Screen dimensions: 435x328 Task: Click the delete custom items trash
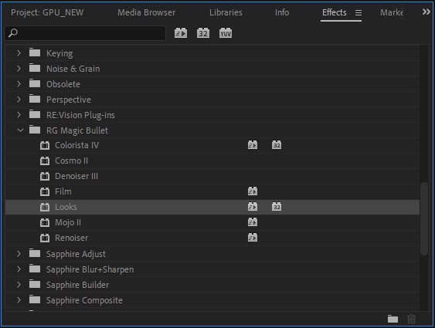coord(411,319)
